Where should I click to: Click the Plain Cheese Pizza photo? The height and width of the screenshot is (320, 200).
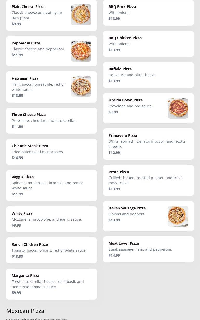[x=81, y=15]
